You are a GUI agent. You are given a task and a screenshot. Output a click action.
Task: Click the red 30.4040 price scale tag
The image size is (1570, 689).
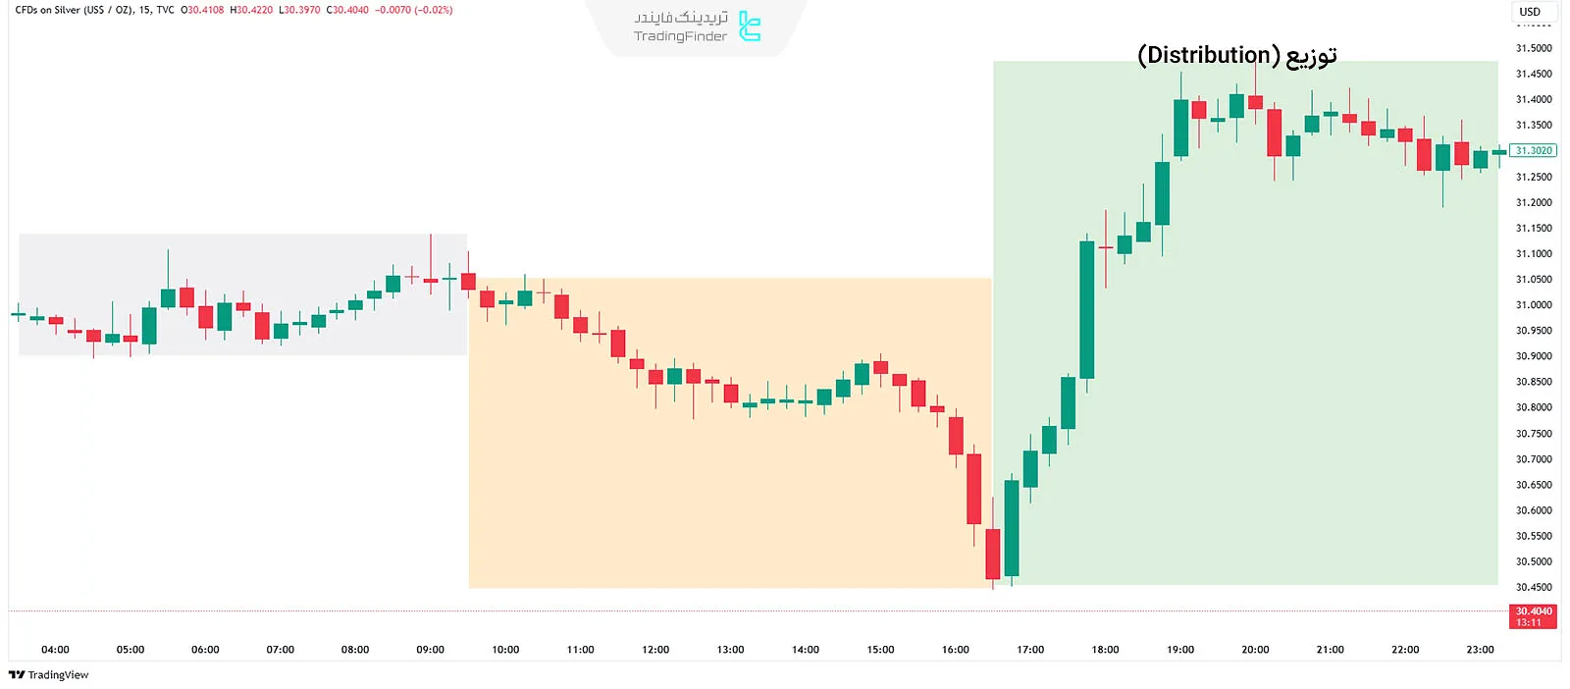pyautogui.click(x=1534, y=616)
